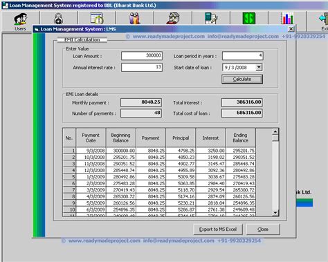Click ending balance cell 295201.75
Screen dimensions: 328x262
click(x=241, y=151)
